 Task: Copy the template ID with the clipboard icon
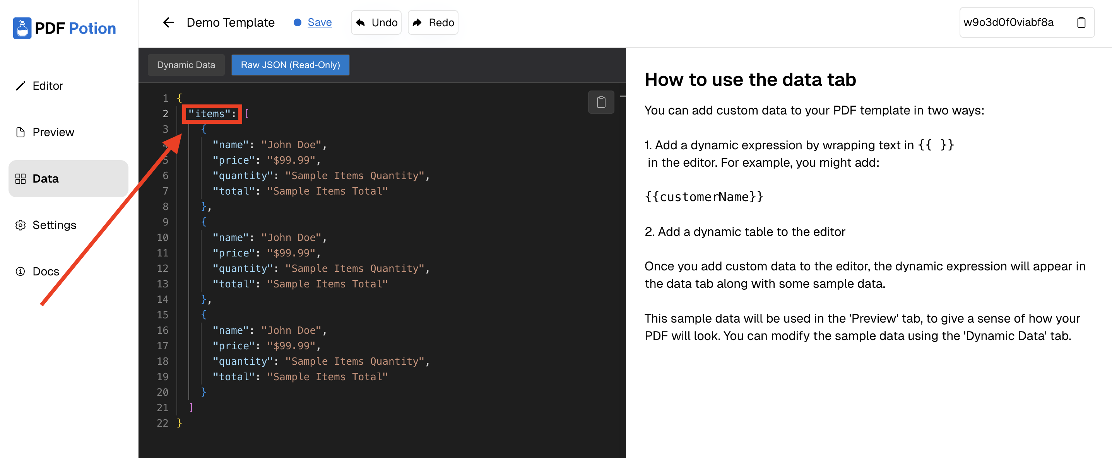(x=1081, y=22)
